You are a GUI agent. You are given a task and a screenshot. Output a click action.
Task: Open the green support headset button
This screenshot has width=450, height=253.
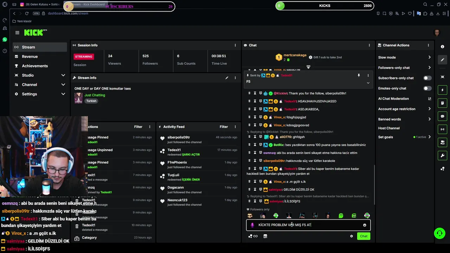[x=439, y=233]
